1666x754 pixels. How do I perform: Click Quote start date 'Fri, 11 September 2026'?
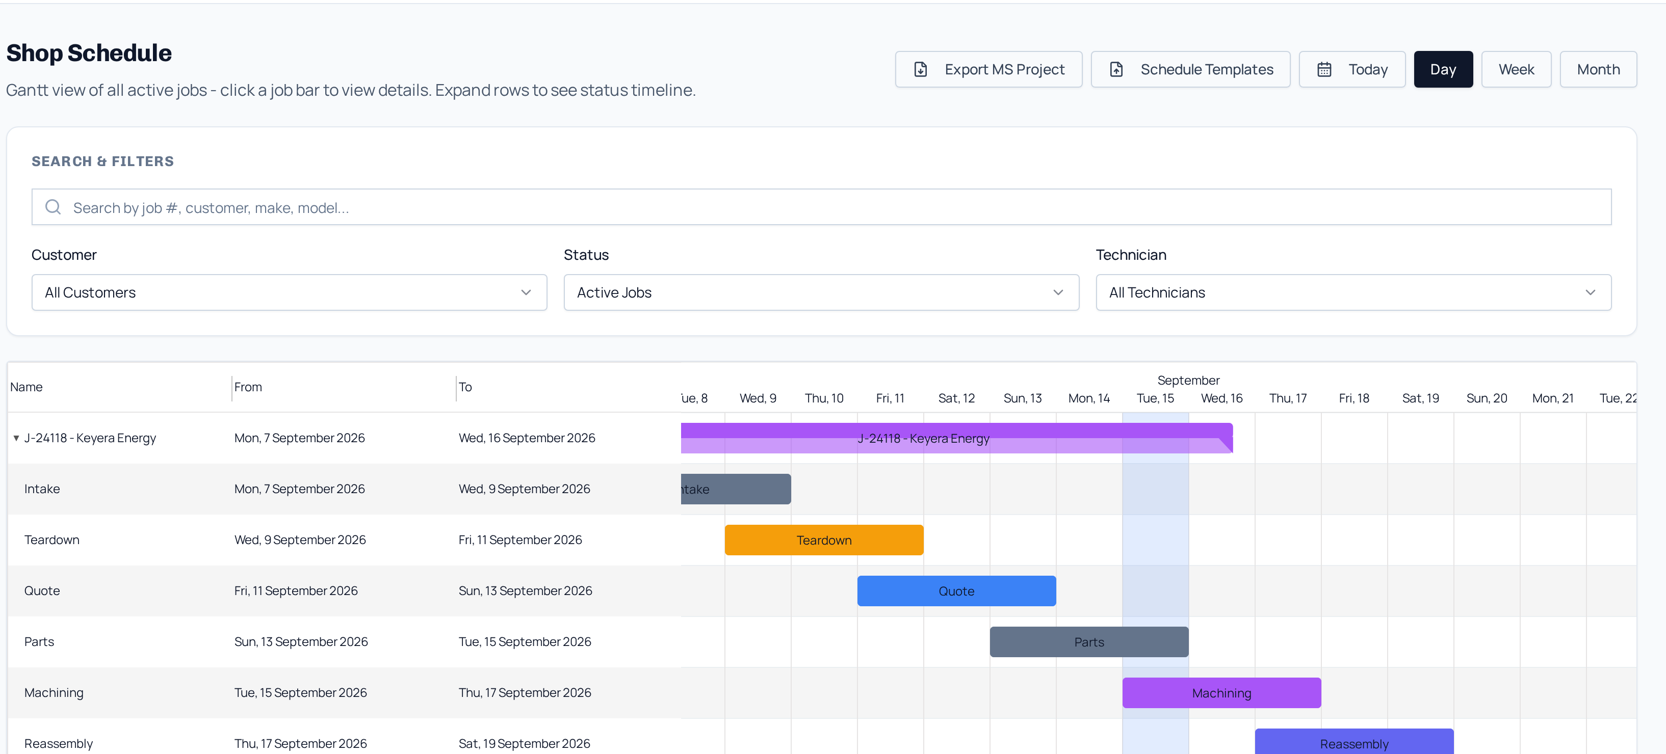pyautogui.click(x=296, y=591)
